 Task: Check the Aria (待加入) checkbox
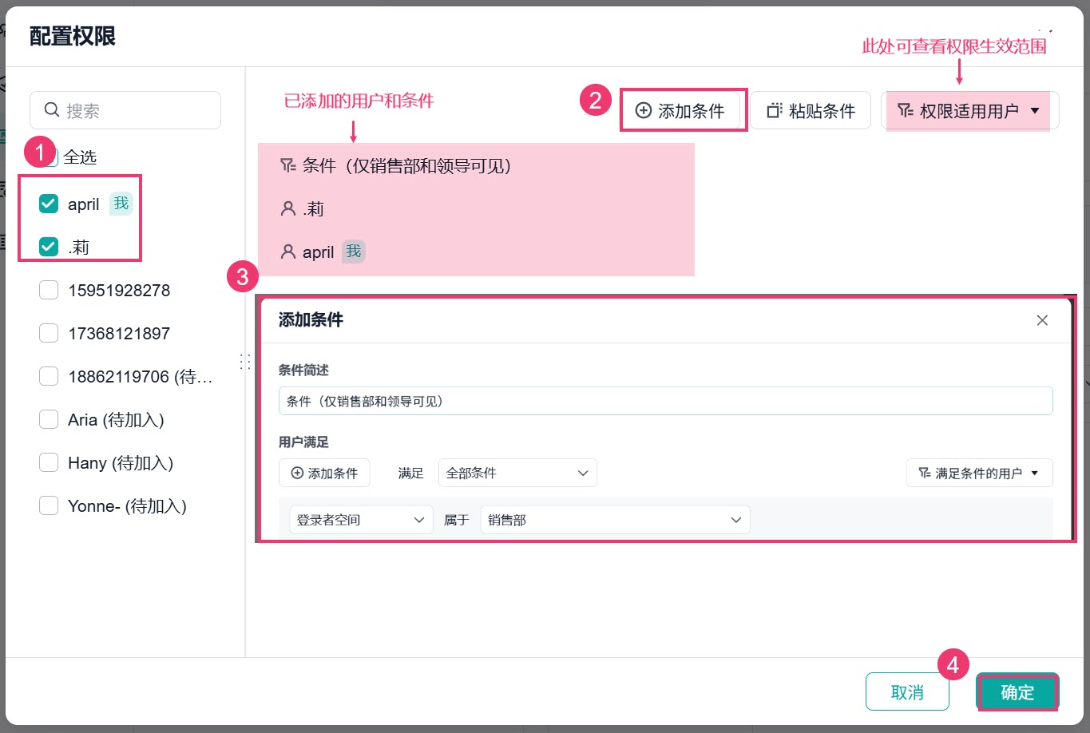tap(49, 419)
